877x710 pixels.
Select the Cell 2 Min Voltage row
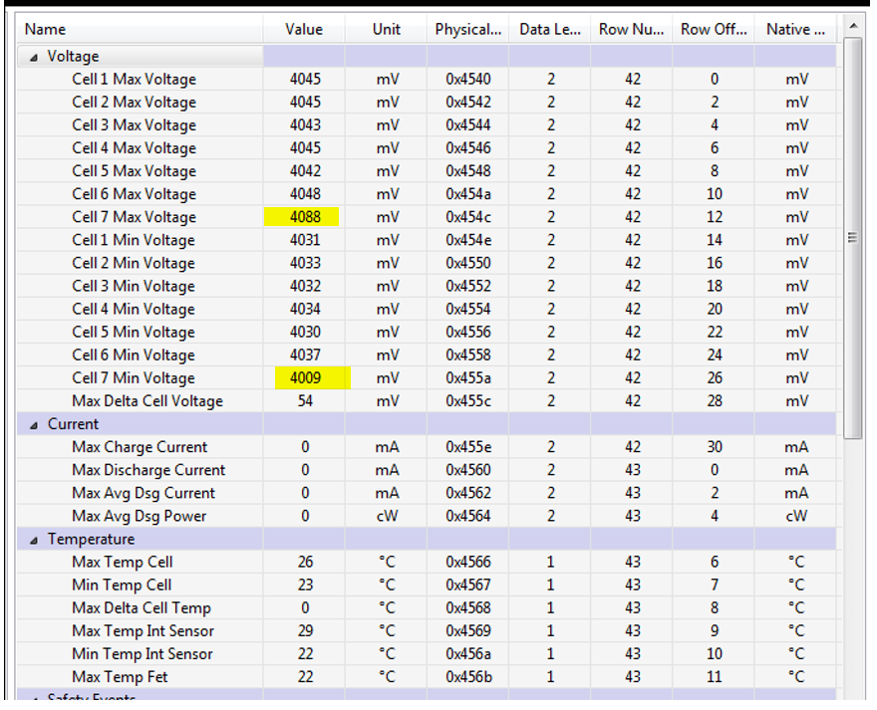(x=427, y=263)
